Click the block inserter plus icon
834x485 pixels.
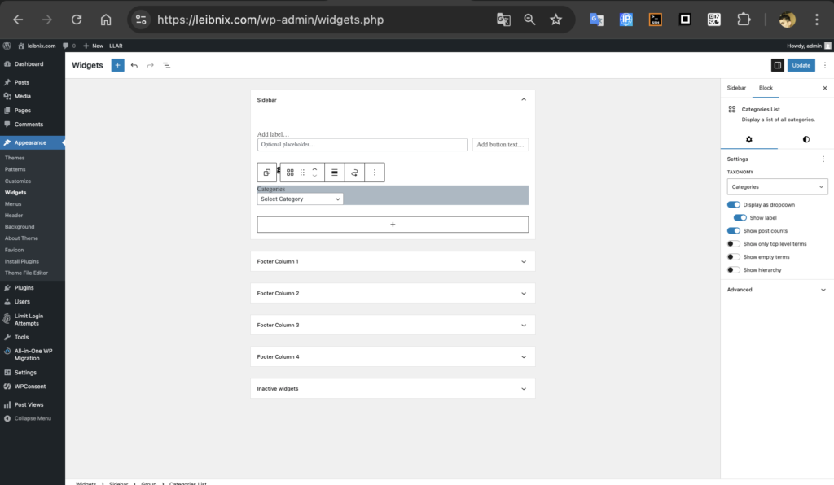coord(117,65)
